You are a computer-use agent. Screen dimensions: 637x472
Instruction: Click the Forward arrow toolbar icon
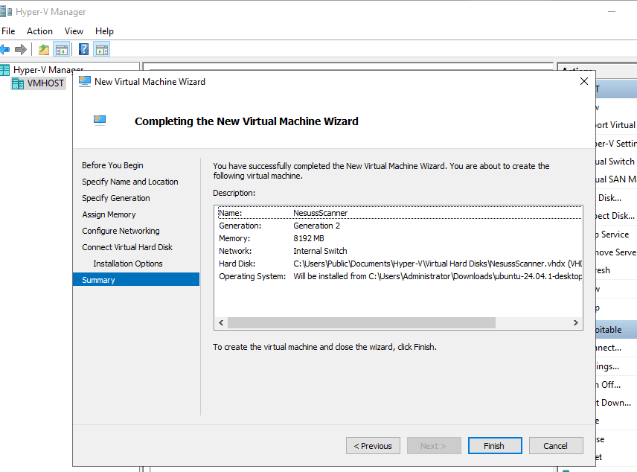pyautogui.click(x=21, y=50)
